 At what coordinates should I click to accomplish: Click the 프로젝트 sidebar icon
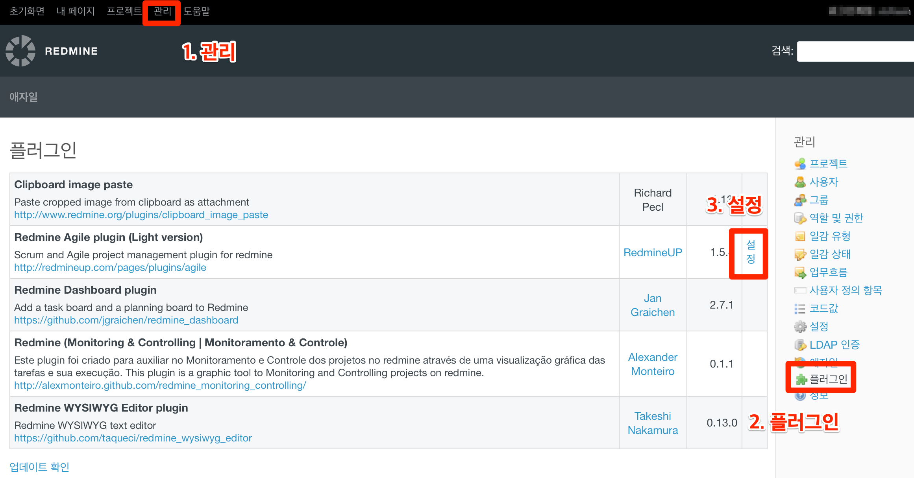800,164
